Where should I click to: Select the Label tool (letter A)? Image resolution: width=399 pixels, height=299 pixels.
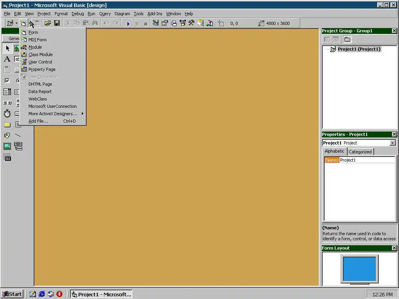[x=7, y=59]
